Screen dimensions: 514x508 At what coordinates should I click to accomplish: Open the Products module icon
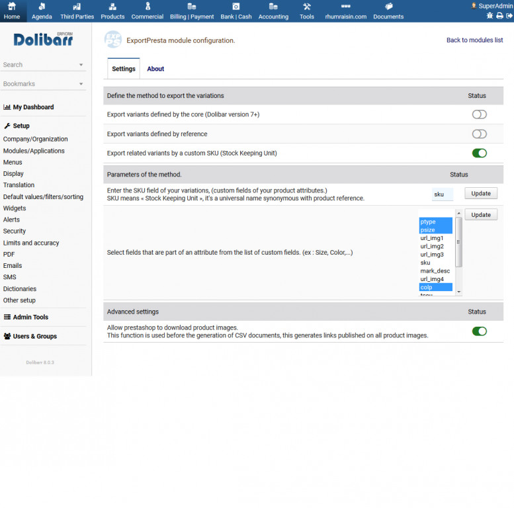(x=112, y=6)
